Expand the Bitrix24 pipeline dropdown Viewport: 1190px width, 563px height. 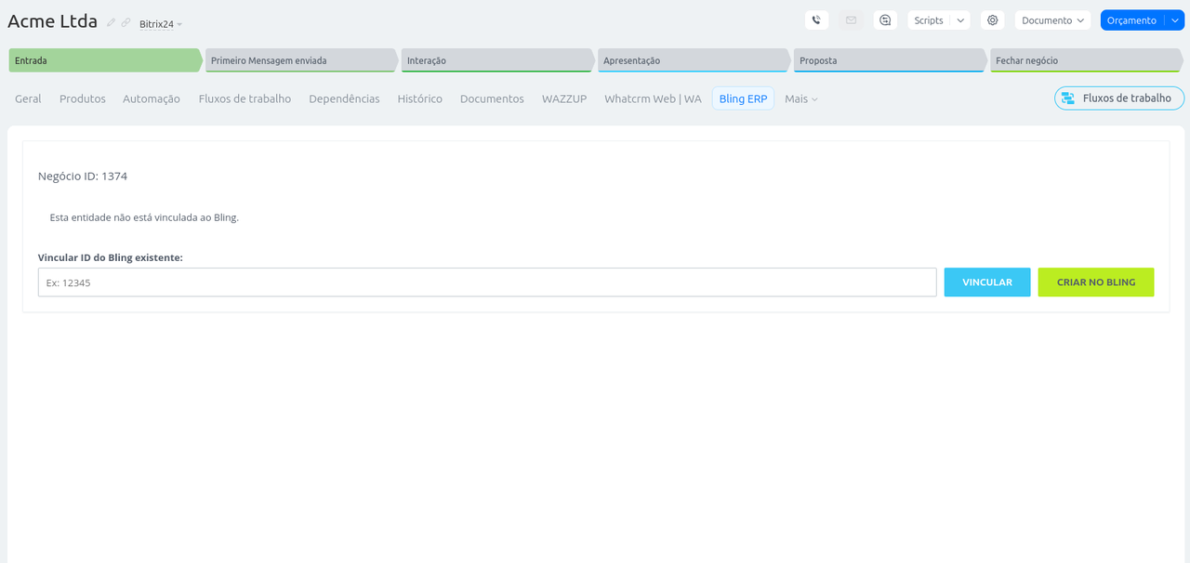tap(161, 24)
